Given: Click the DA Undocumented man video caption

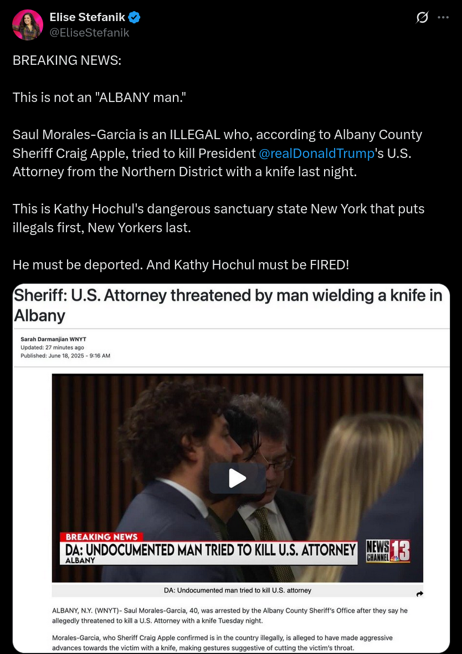Looking at the screenshot, I should 238,590.
